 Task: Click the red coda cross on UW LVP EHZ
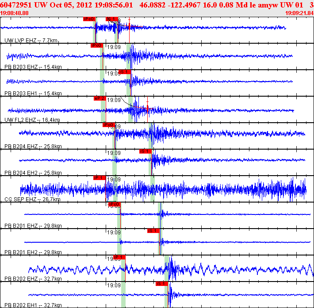click(x=130, y=26)
